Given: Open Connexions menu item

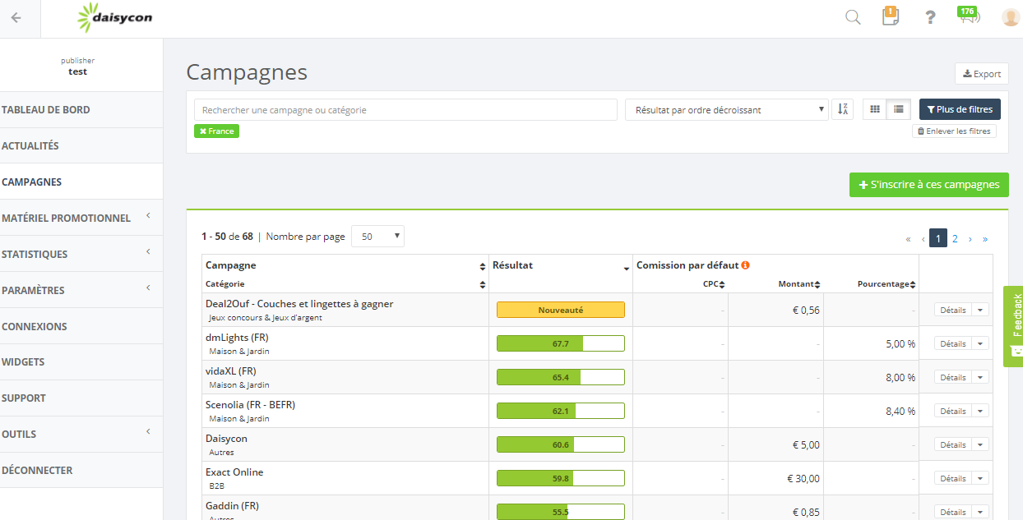Looking at the screenshot, I should coord(81,326).
